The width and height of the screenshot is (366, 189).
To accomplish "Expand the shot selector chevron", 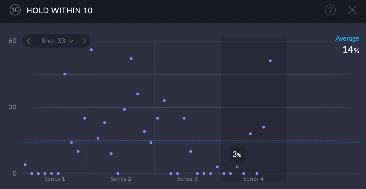I will 71,41.
